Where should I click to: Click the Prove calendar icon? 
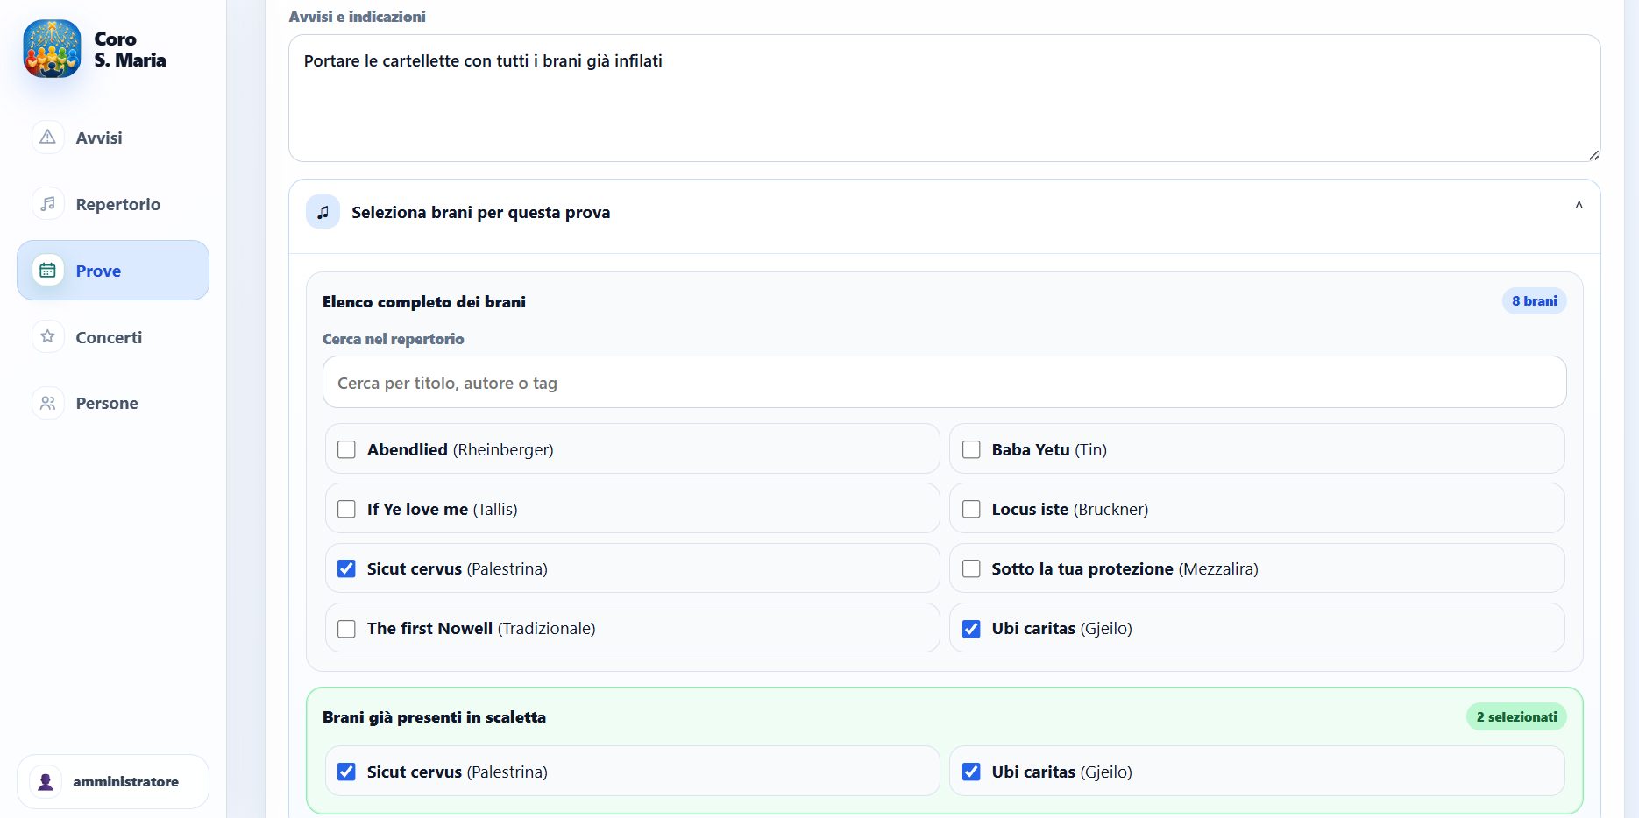[x=48, y=271]
